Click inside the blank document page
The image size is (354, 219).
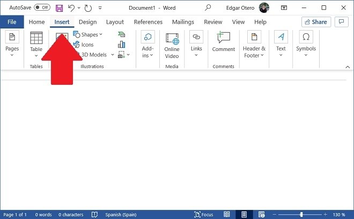click(x=173, y=144)
